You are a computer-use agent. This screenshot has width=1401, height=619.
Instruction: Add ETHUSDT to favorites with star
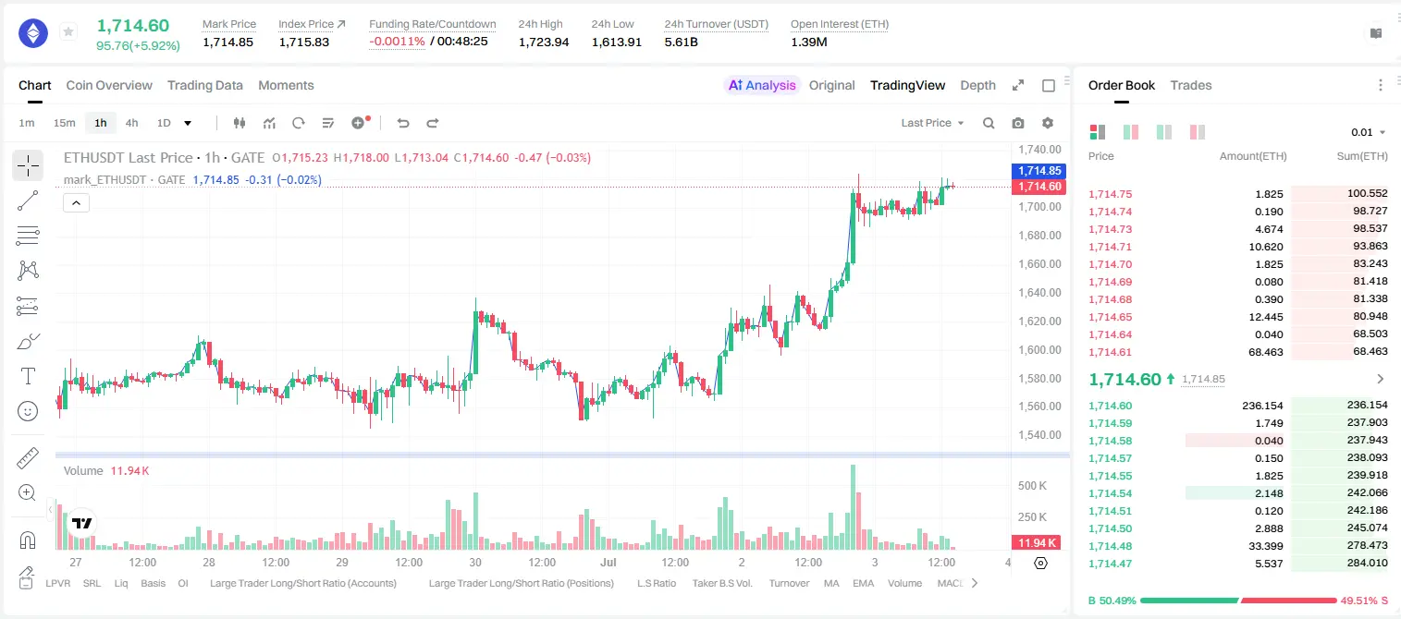(x=68, y=32)
